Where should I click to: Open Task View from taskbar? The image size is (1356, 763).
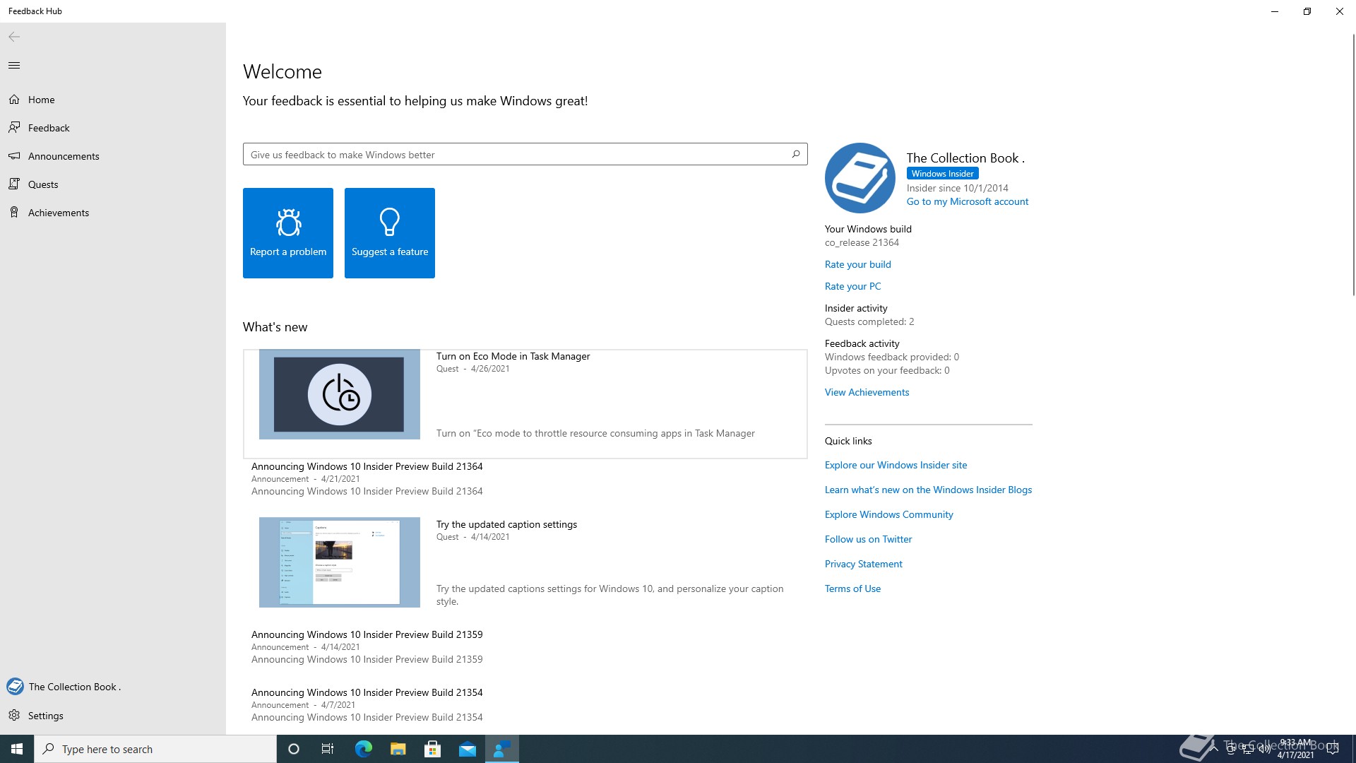(328, 749)
